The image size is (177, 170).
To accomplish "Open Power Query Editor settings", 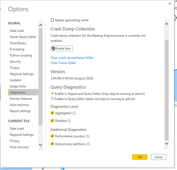I will [x=23, y=37].
